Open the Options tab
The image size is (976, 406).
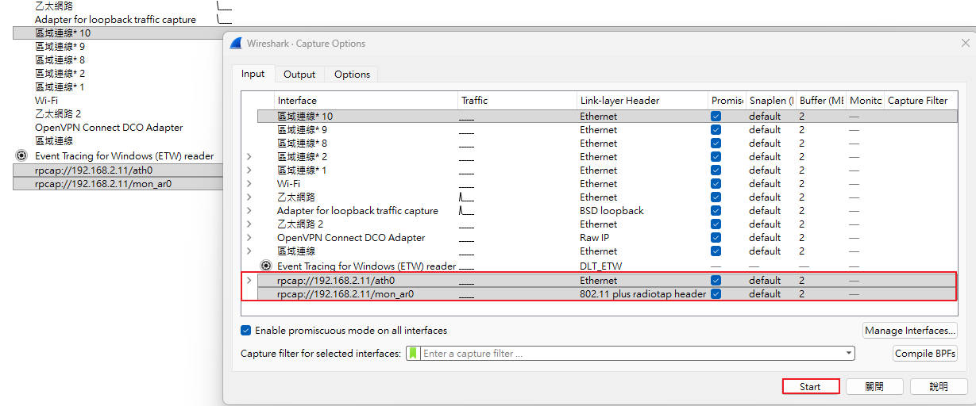[x=352, y=75]
